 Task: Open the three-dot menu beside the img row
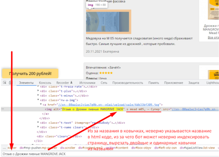[x=3, y=109]
